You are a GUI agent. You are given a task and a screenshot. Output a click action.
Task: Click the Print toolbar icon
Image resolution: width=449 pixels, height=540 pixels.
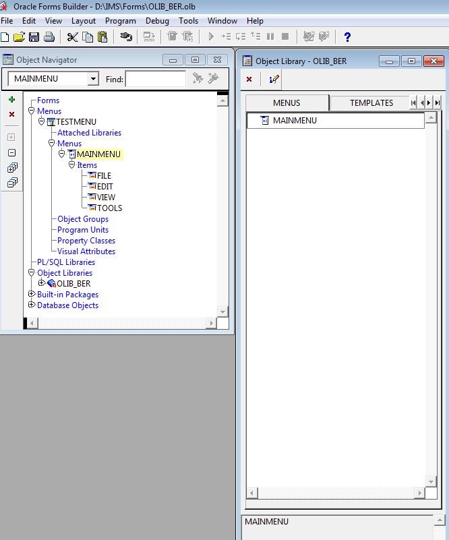pos(49,37)
